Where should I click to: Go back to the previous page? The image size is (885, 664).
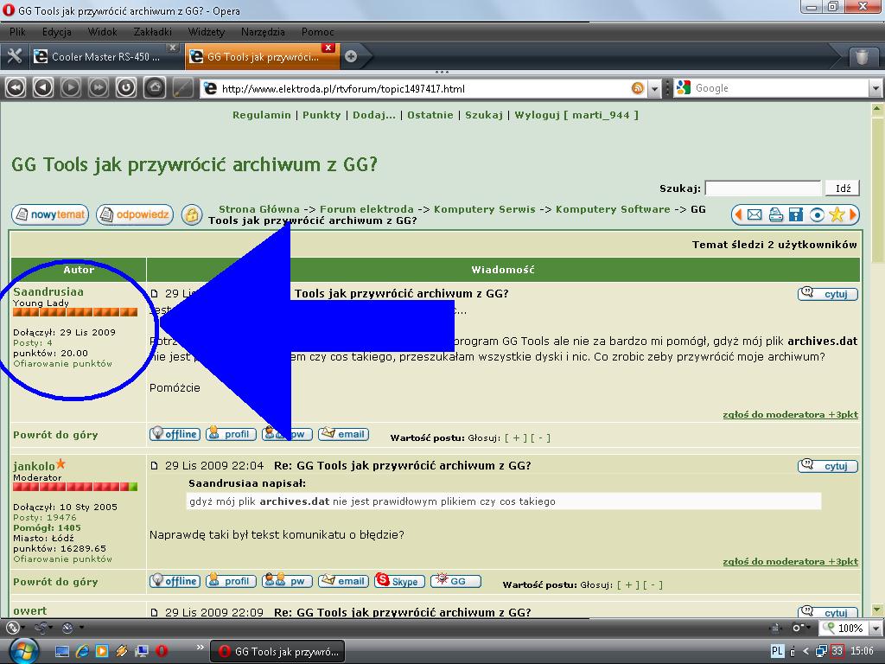coord(43,87)
